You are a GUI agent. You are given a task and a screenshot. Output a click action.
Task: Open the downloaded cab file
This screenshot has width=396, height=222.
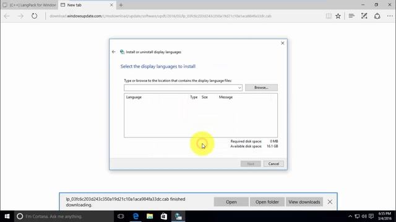coord(231,202)
